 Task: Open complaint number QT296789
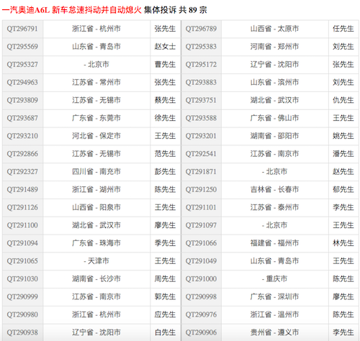(x=201, y=29)
